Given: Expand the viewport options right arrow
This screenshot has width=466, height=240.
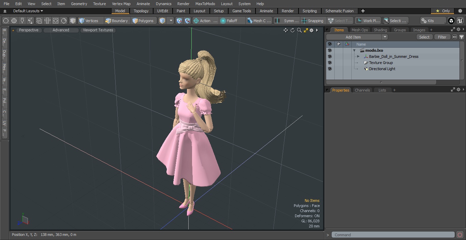Looking at the screenshot, I should (x=317, y=30).
